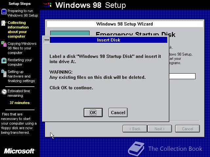Click the 'Copying Windows 98 files' step text
This screenshot has width=210, height=157.
[x=22, y=48]
